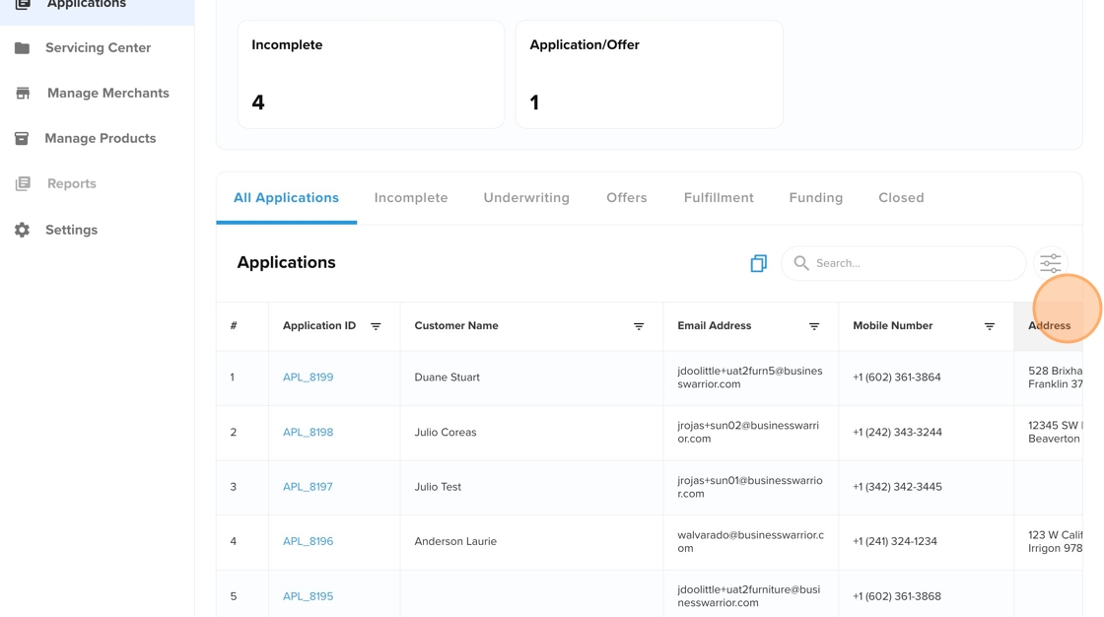
Task: Open application APL_8197
Action: point(308,487)
